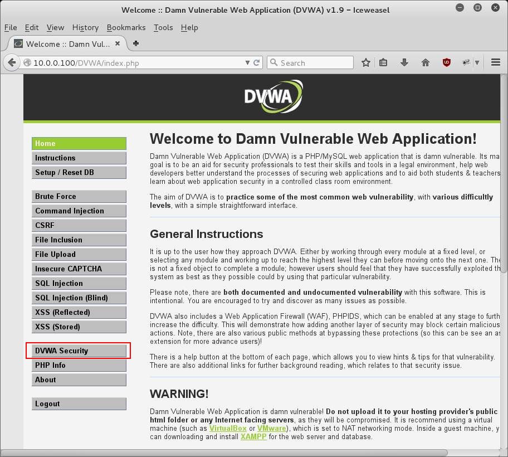Click the horizontal scrollbar at bottom
The image size is (508, 457).
224,453
